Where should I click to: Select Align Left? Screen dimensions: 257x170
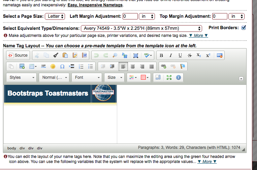[123, 66]
